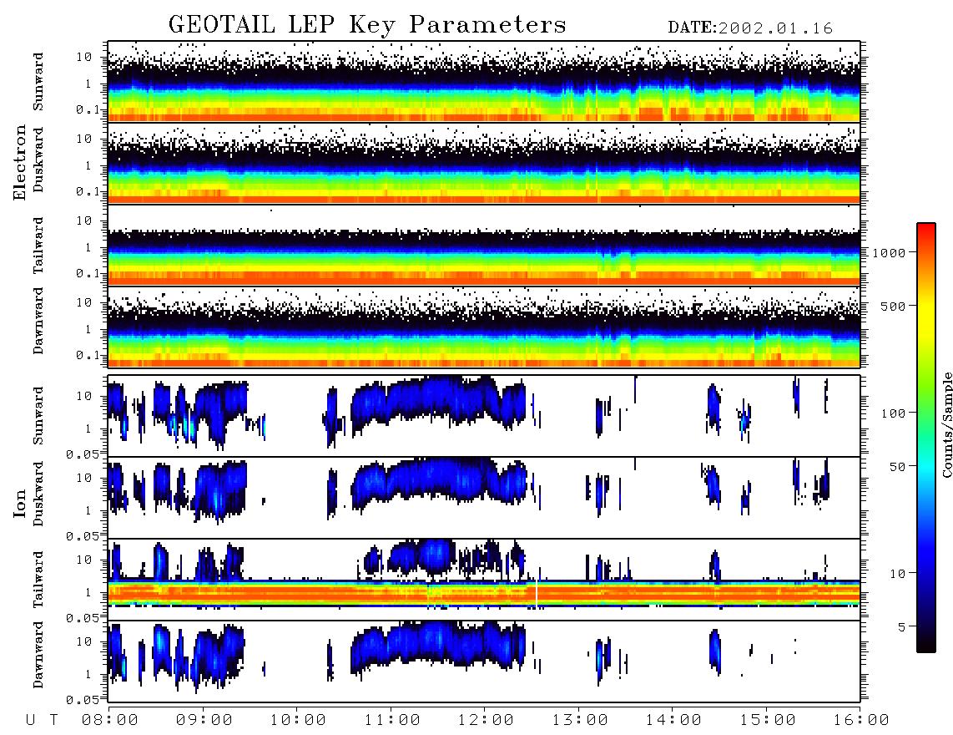Click the vertical "Ion" group label
Image resolution: width=953 pixels, height=735 pixels.
pyautogui.click(x=20, y=504)
